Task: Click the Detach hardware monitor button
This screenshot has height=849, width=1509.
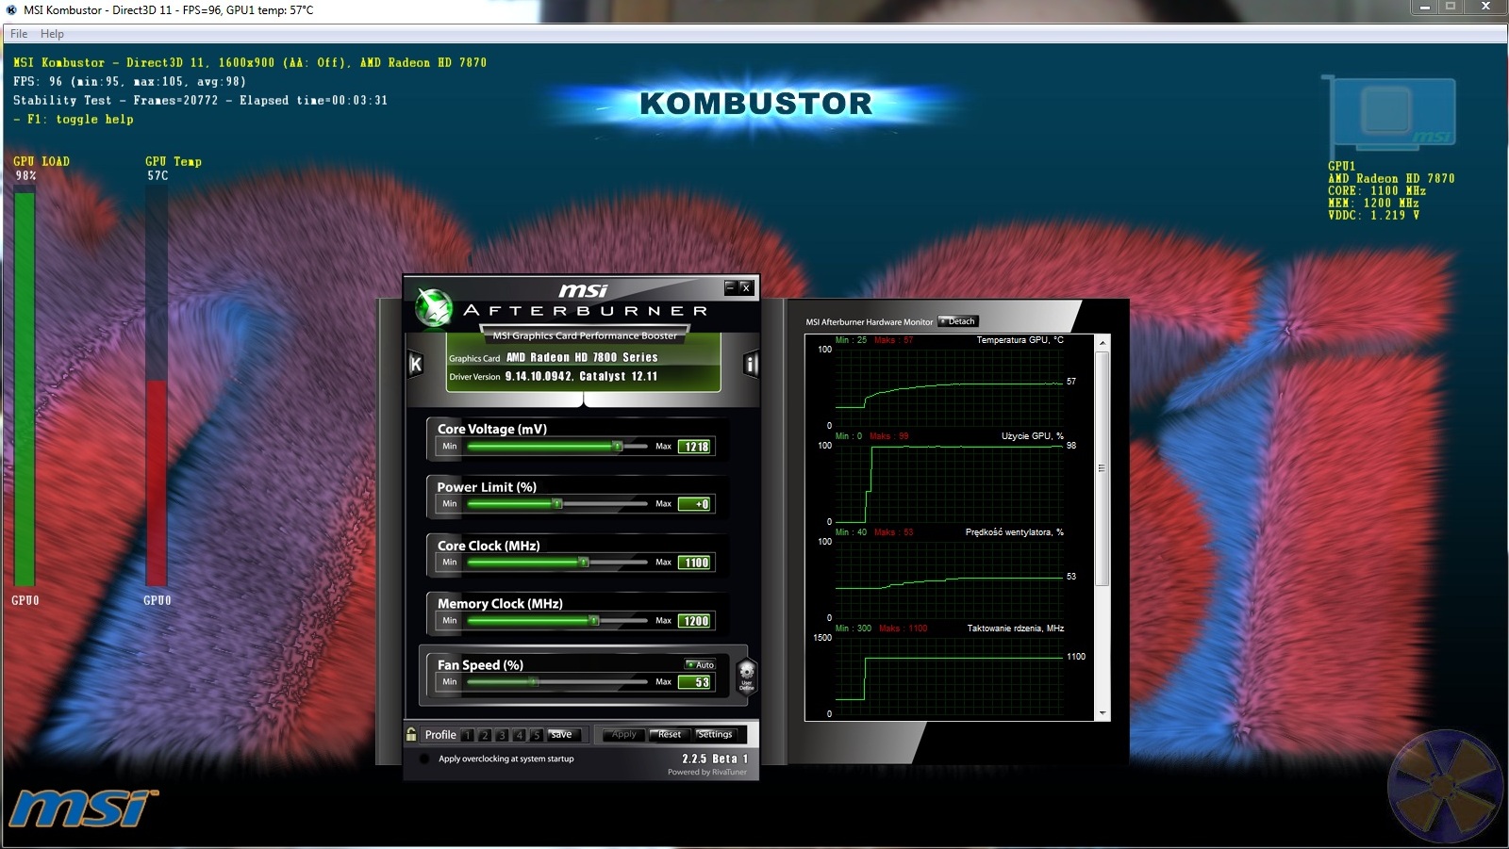Action: (x=958, y=321)
